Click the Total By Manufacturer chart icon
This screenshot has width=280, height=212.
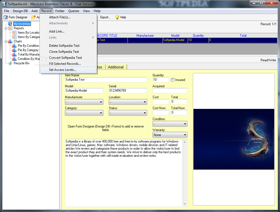(x=14, y=54)
